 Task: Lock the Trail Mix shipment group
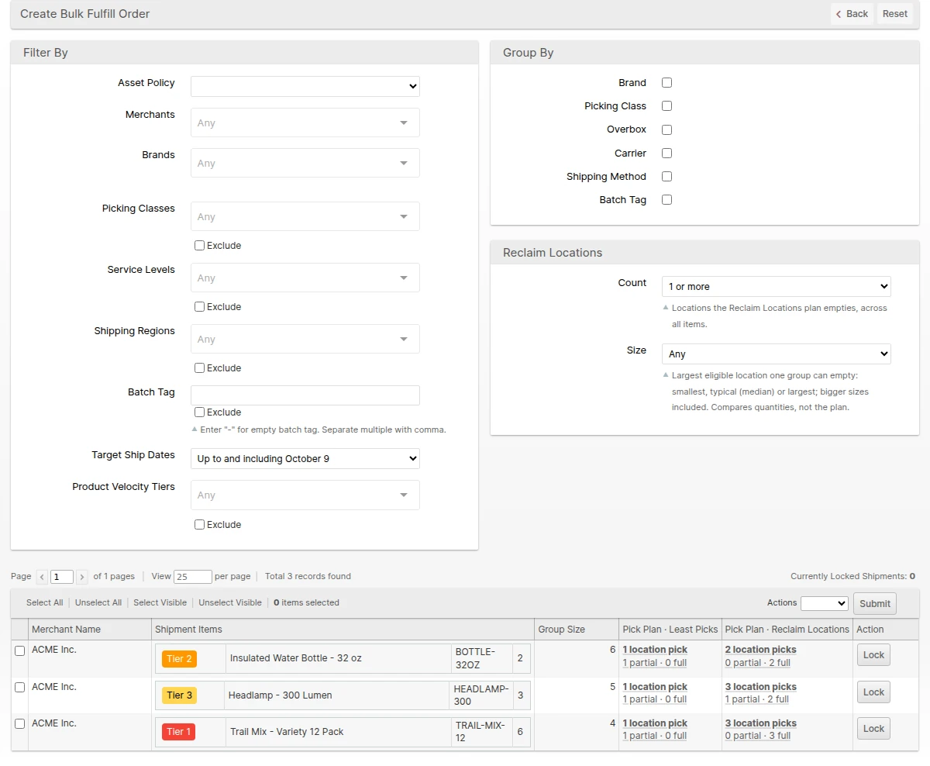point(873,728)
